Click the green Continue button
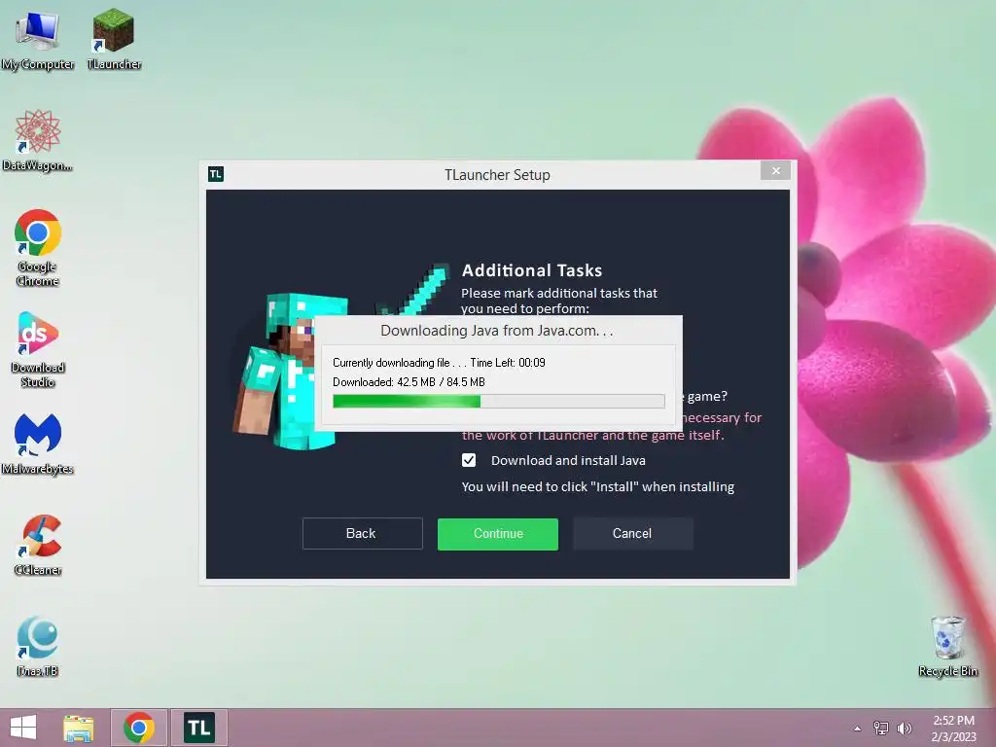Viewport: 996px width, 747px height. [498, 534]
